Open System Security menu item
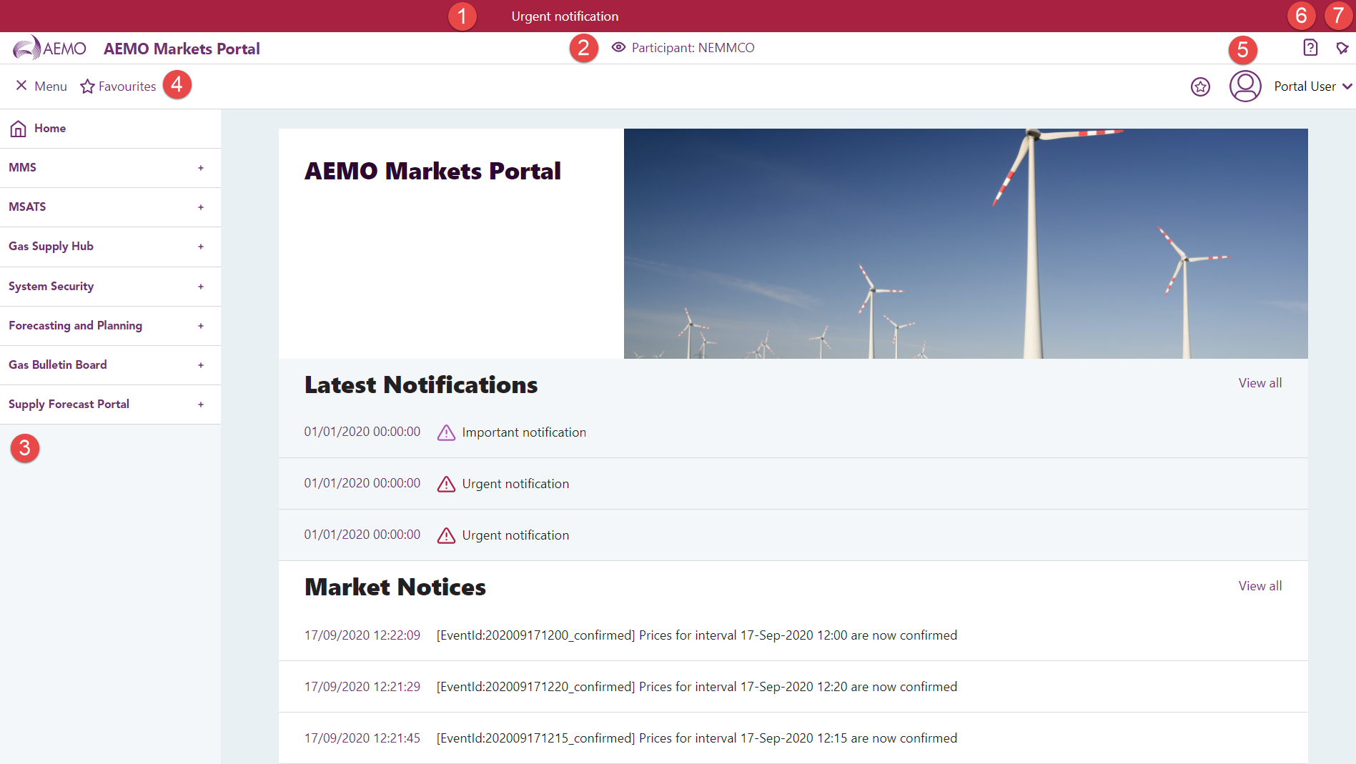This screenshot has height=764, width=1356. (x=110, y=287)
